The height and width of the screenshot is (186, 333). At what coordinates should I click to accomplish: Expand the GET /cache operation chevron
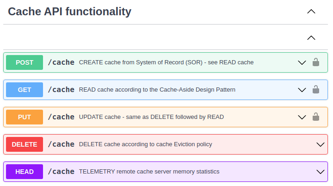(x=302, y=90)
